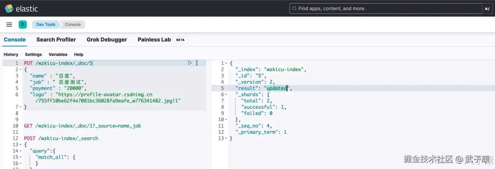Open the hamburger navigation menu
The height and width of the screenshot is (169, 495).
coord(9,24)
